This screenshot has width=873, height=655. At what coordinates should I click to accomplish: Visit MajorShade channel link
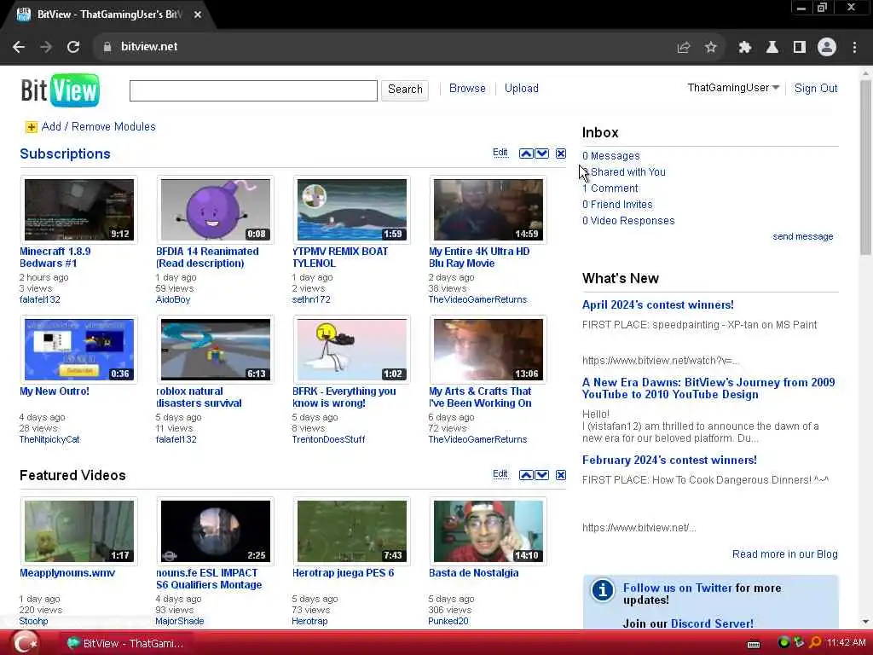pos(180,621)
